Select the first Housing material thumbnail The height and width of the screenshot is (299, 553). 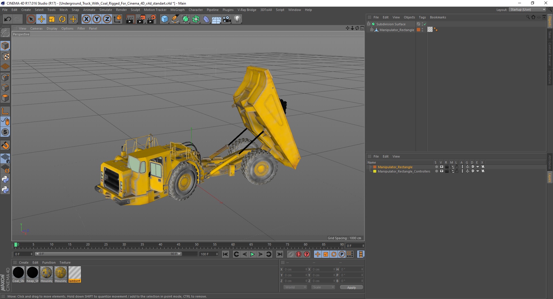[46, 274]
